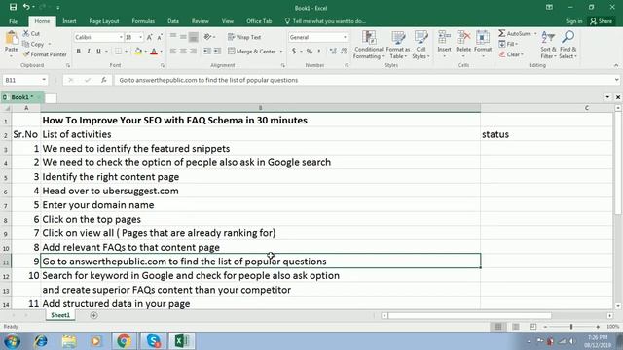Increase decimal places

(x=333, y=52)
